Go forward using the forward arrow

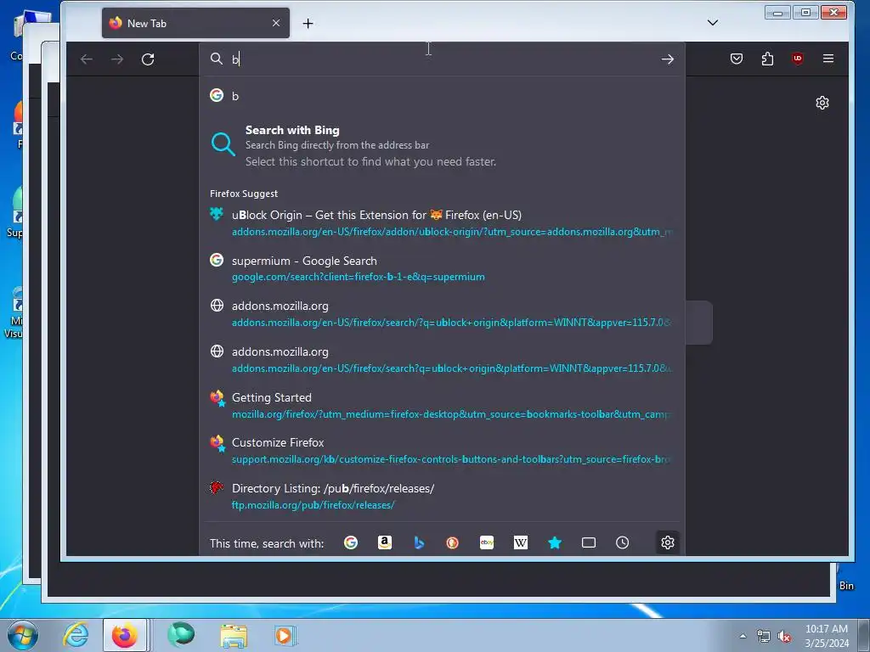pos(117,59)
